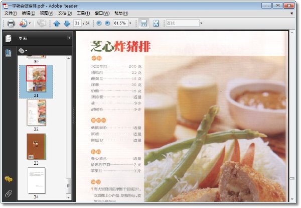Click the thumbnail panel scrollbar thumb
301x208 pixels.
(x=68, y=186)
